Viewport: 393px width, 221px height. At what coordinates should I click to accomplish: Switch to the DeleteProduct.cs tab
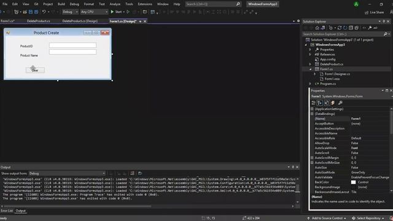(38, 21)
